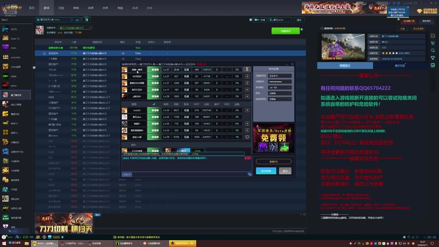Click the green create room button
Screen dimensions: 439x247
[x=285, y=31]
